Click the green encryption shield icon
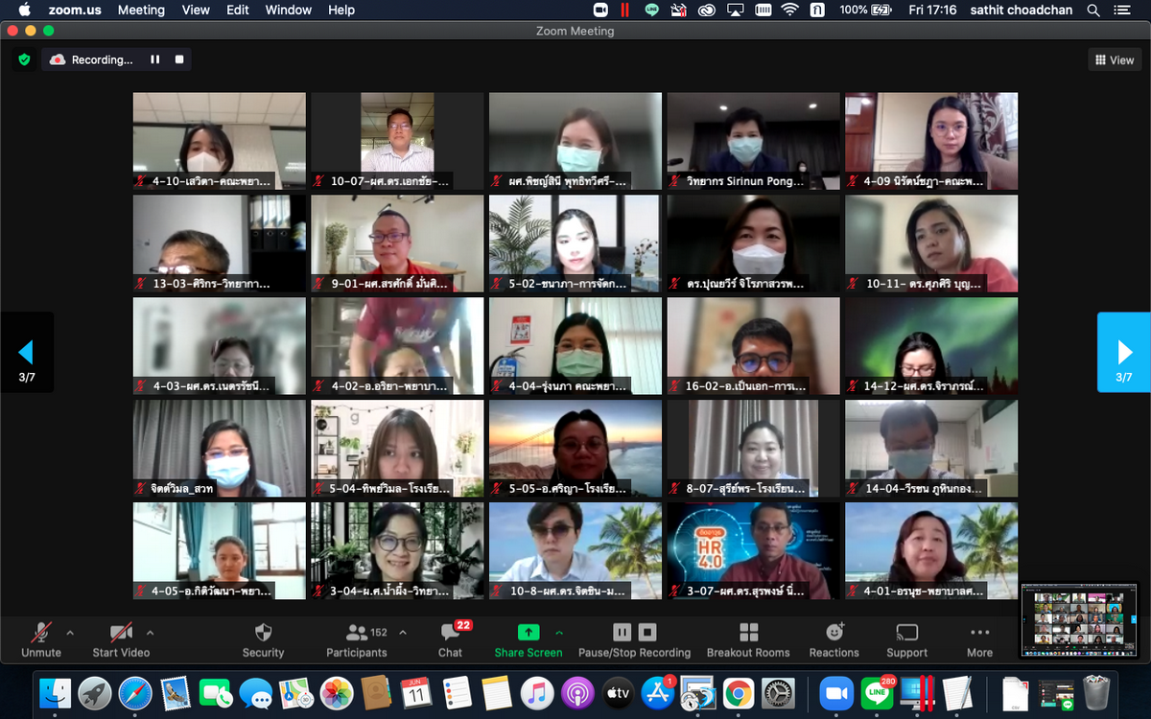This screenshot has height=719, width=1151. coord(24,59)
